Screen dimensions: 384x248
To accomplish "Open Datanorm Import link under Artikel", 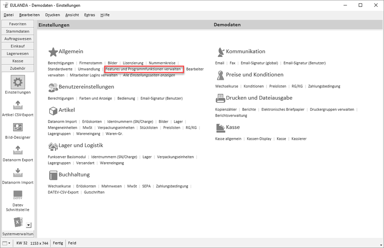I will 62,122.
